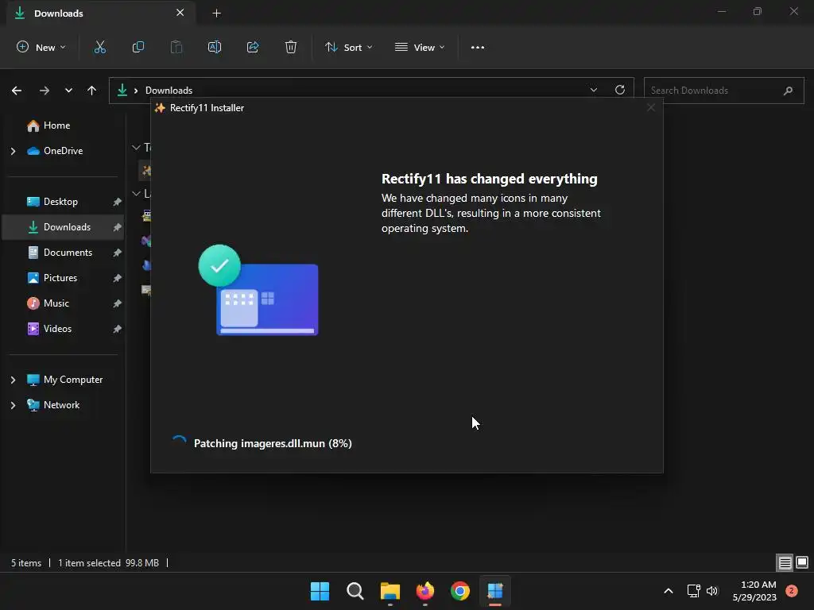Add a new File Explorer tab
814x610 pixels.
coord(217,14)
